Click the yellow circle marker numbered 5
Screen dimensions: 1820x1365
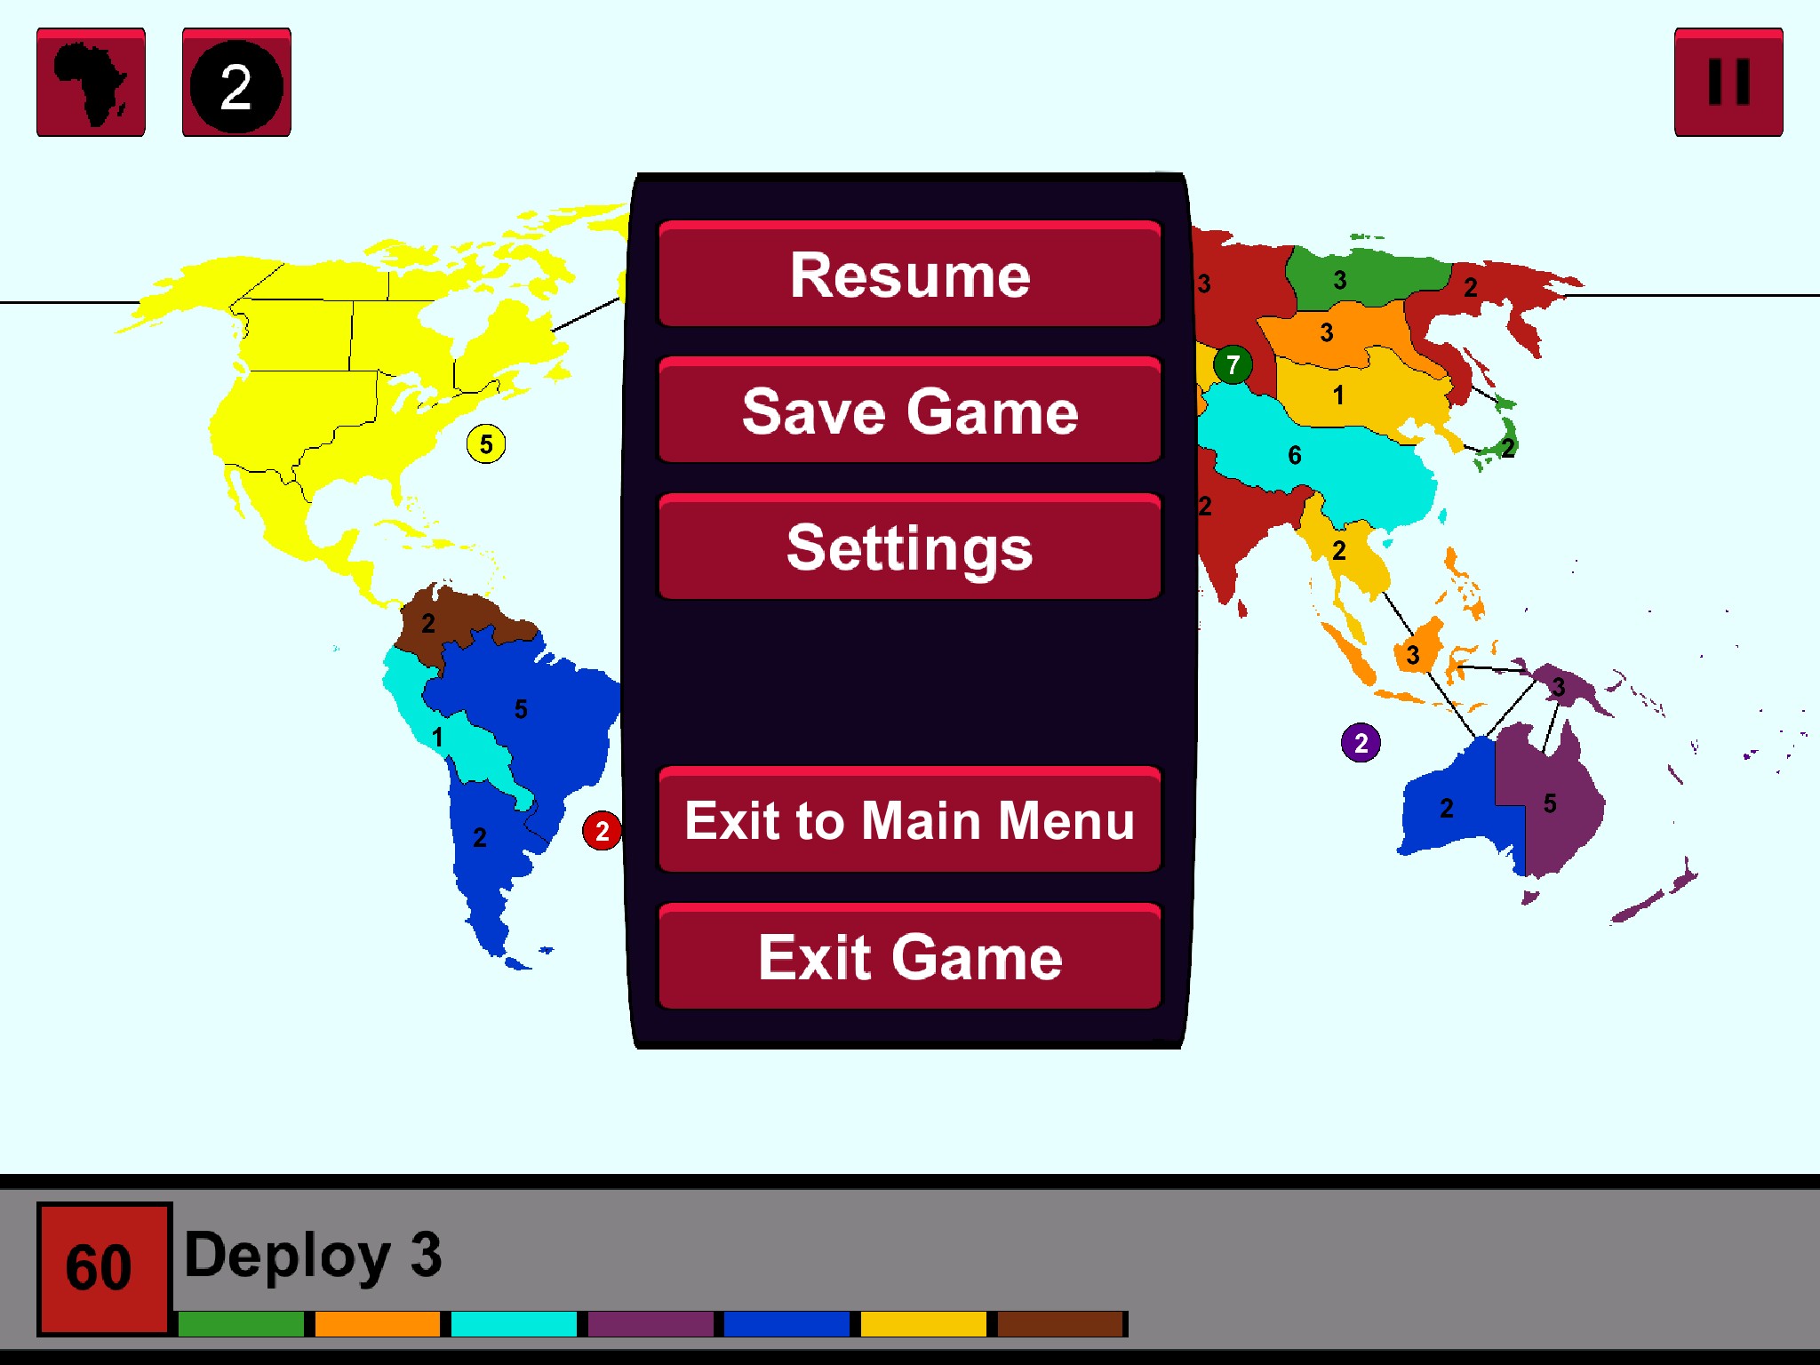coord(485,443)
